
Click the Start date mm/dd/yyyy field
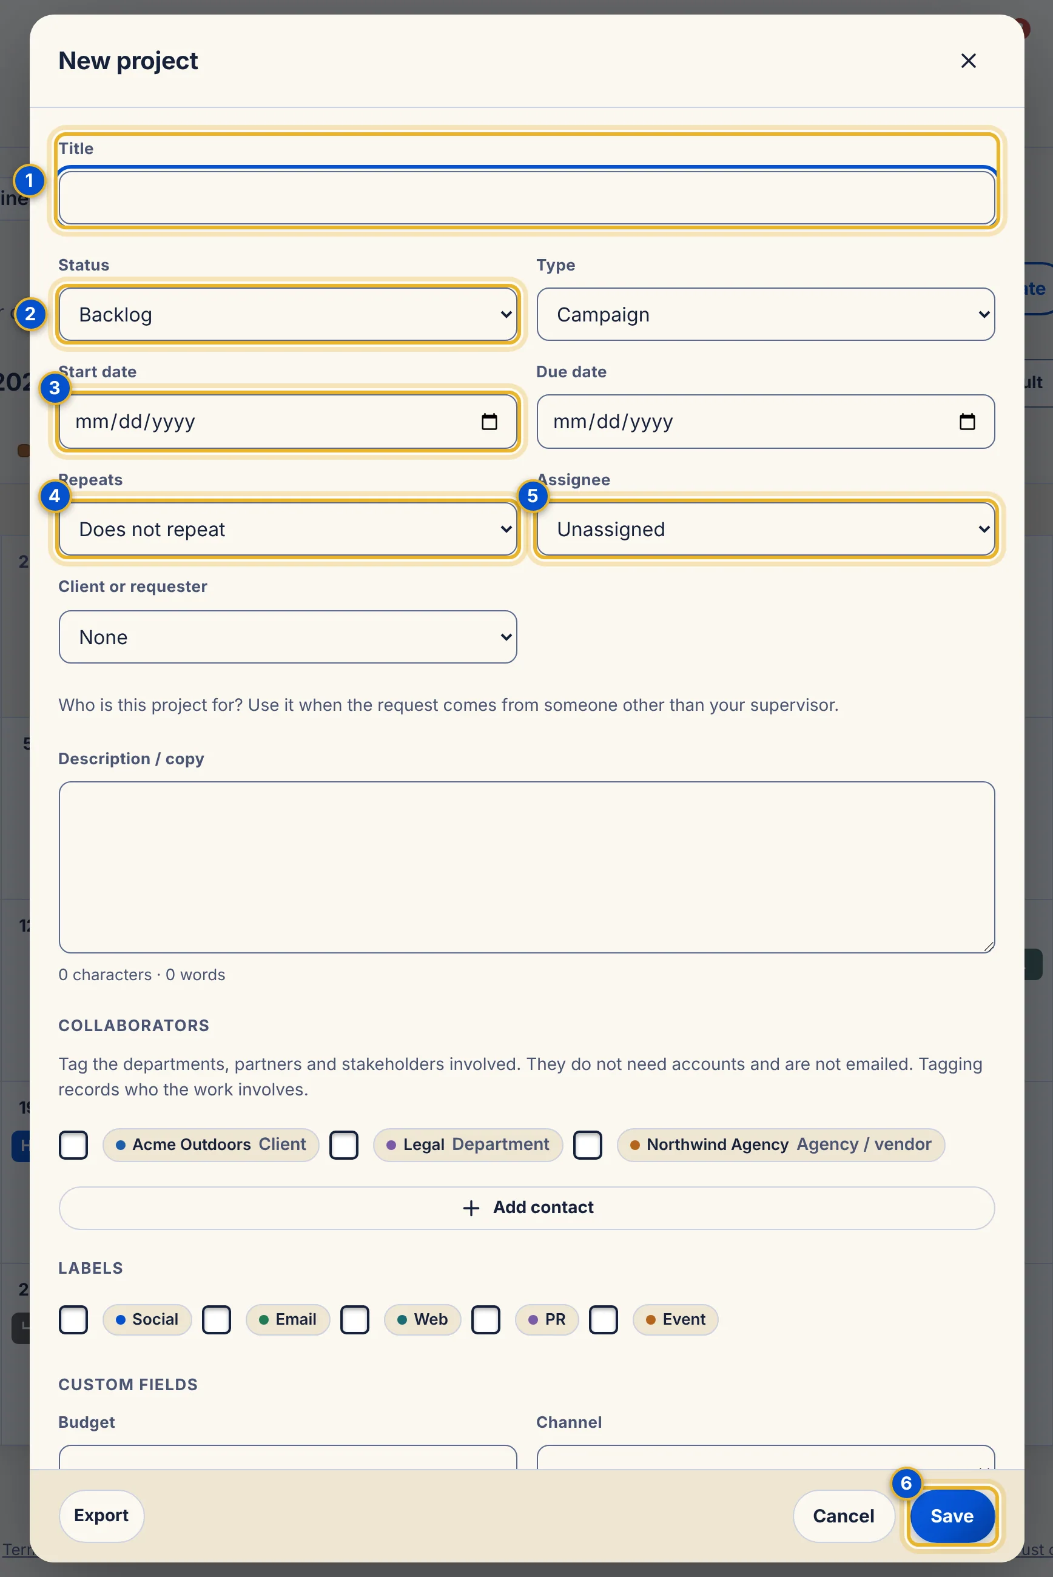pos(288,422)
